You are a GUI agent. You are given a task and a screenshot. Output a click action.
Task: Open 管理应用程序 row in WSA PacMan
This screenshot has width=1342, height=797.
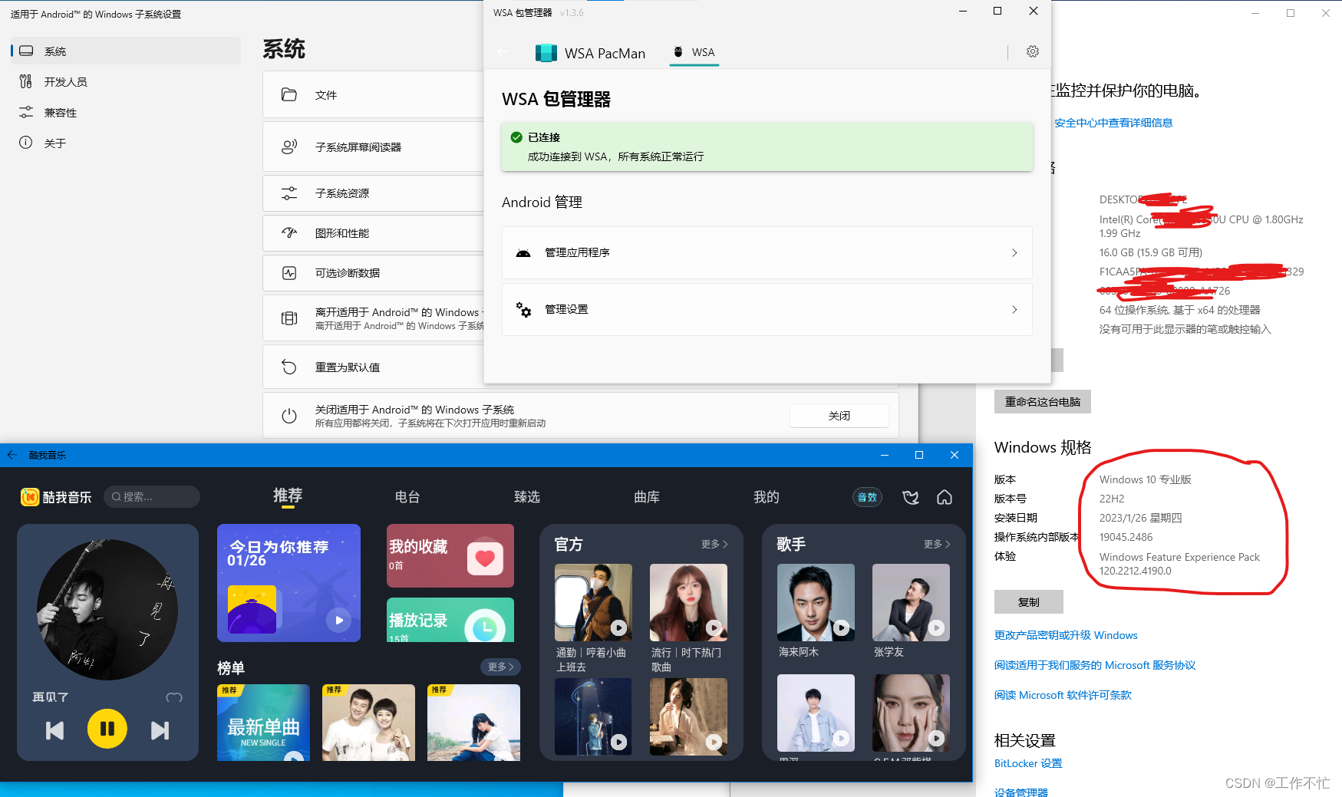click(767, 252)
